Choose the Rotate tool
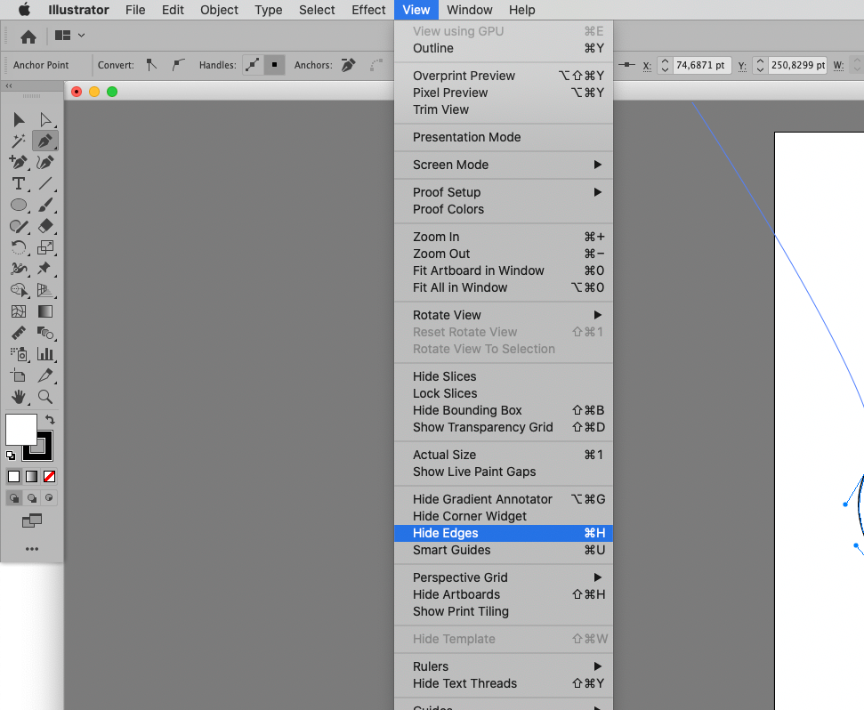The width and height of the screenshot is (864, 710). 18,247
